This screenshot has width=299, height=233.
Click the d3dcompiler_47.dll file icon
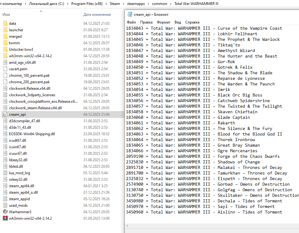point(5,121)
